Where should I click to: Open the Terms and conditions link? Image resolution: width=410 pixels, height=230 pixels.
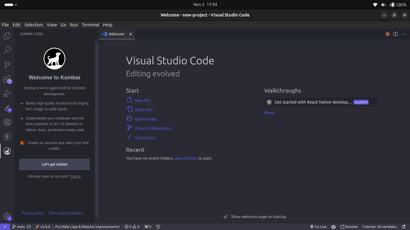pos(66,213)
